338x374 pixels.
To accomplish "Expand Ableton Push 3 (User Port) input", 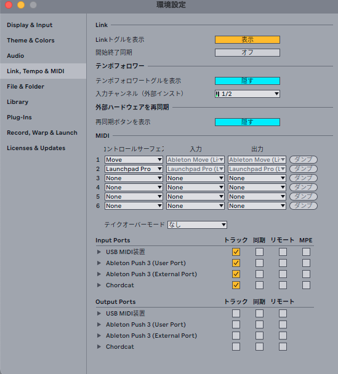I will pyautogui.click(x=99, y=263).
